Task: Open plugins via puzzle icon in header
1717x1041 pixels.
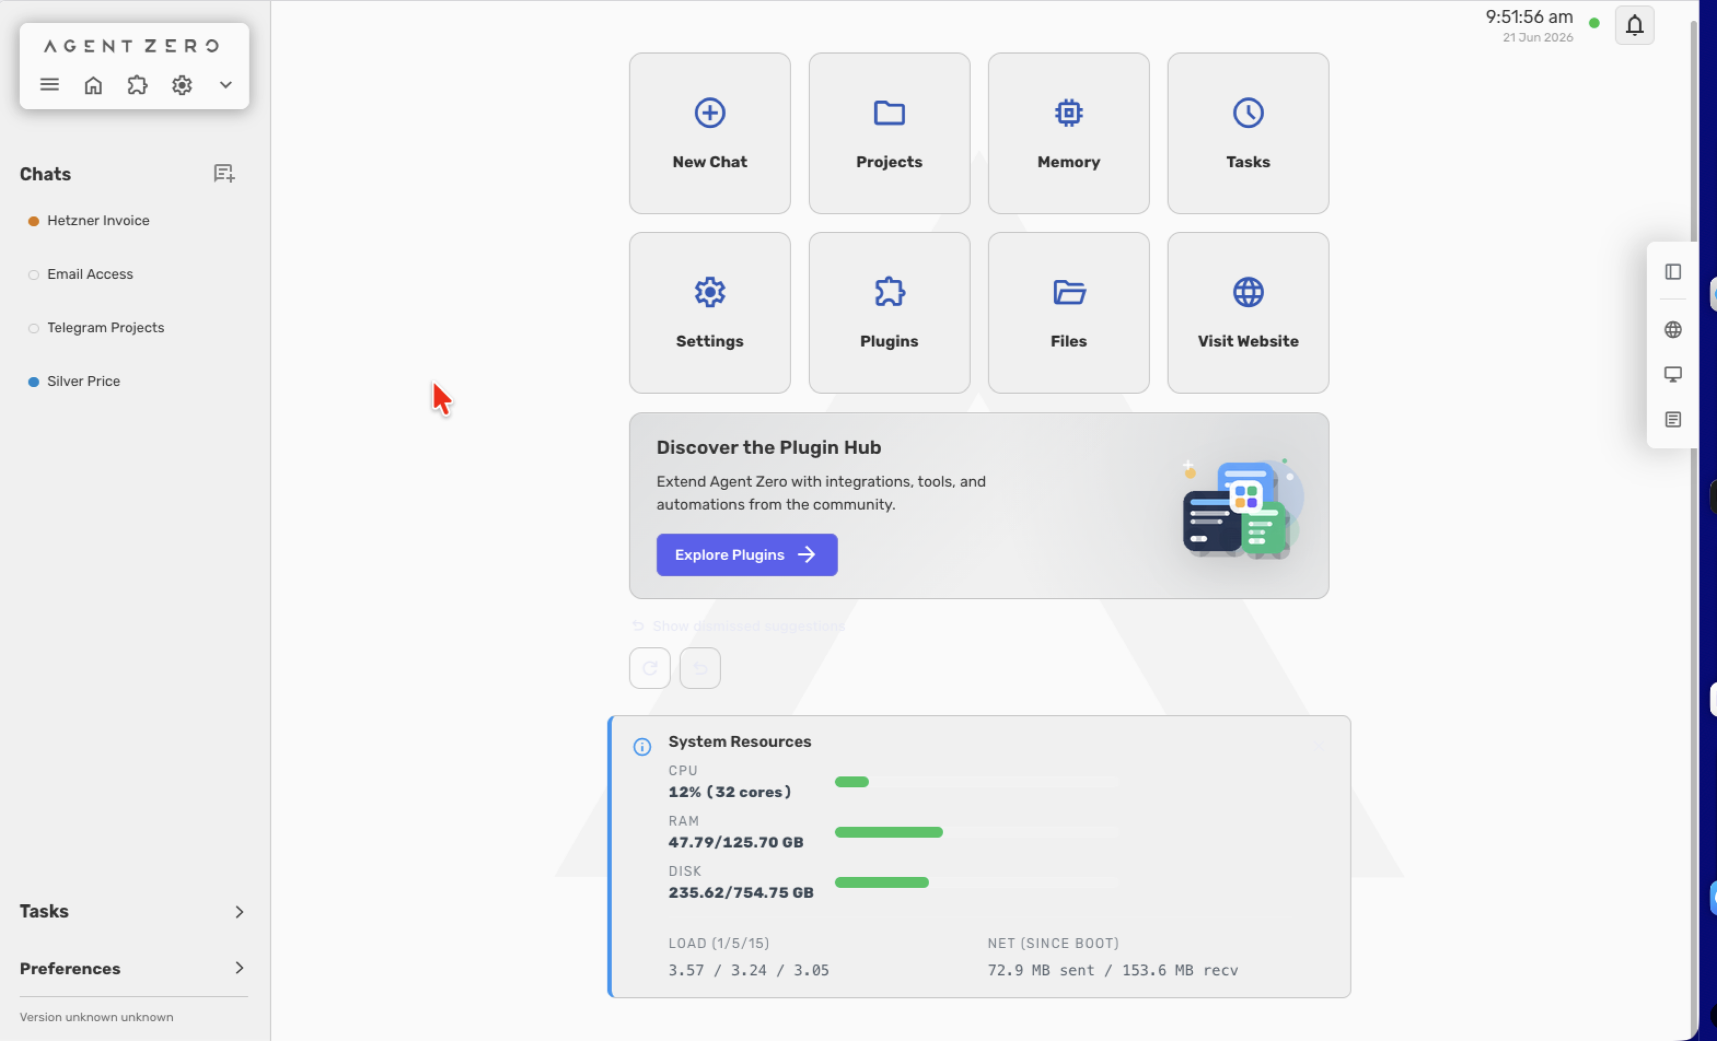Action: pos(137,85)
